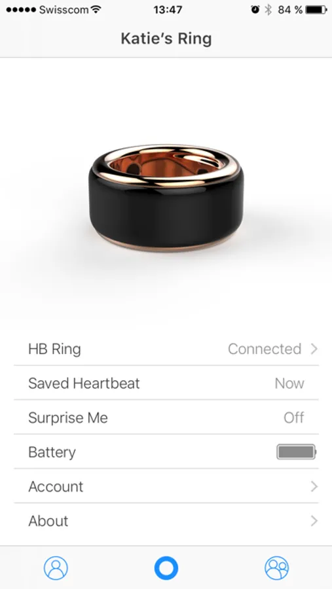
Task: Tap the Now value beside Saved Heartbeat
Action: 289,383
